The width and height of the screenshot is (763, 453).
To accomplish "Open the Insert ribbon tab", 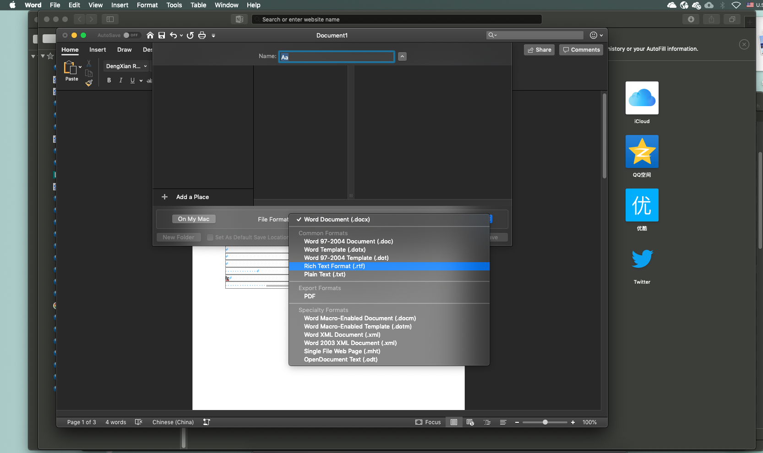I will pyautogui.click(x=98, y=50).
